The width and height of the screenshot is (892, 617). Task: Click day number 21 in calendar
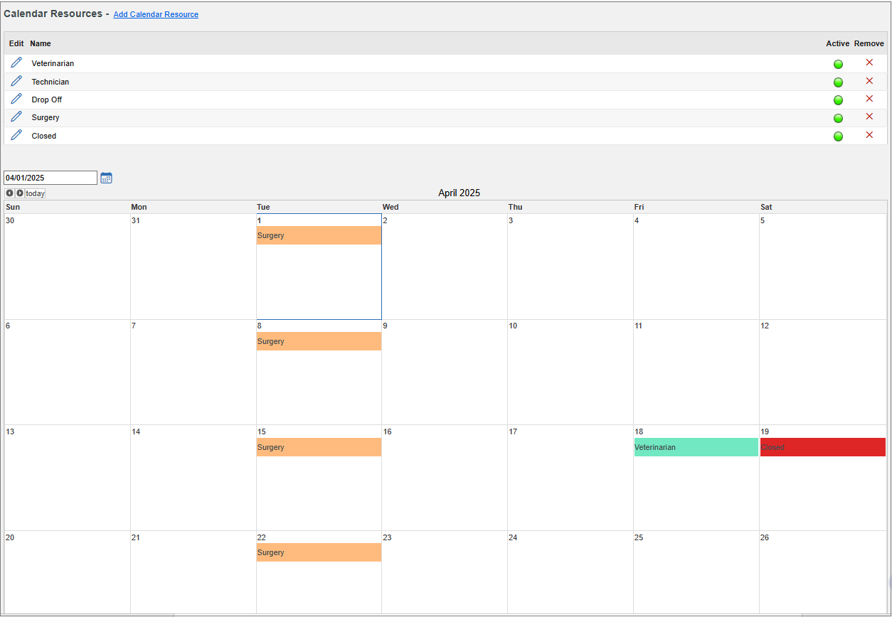[136, 537]
